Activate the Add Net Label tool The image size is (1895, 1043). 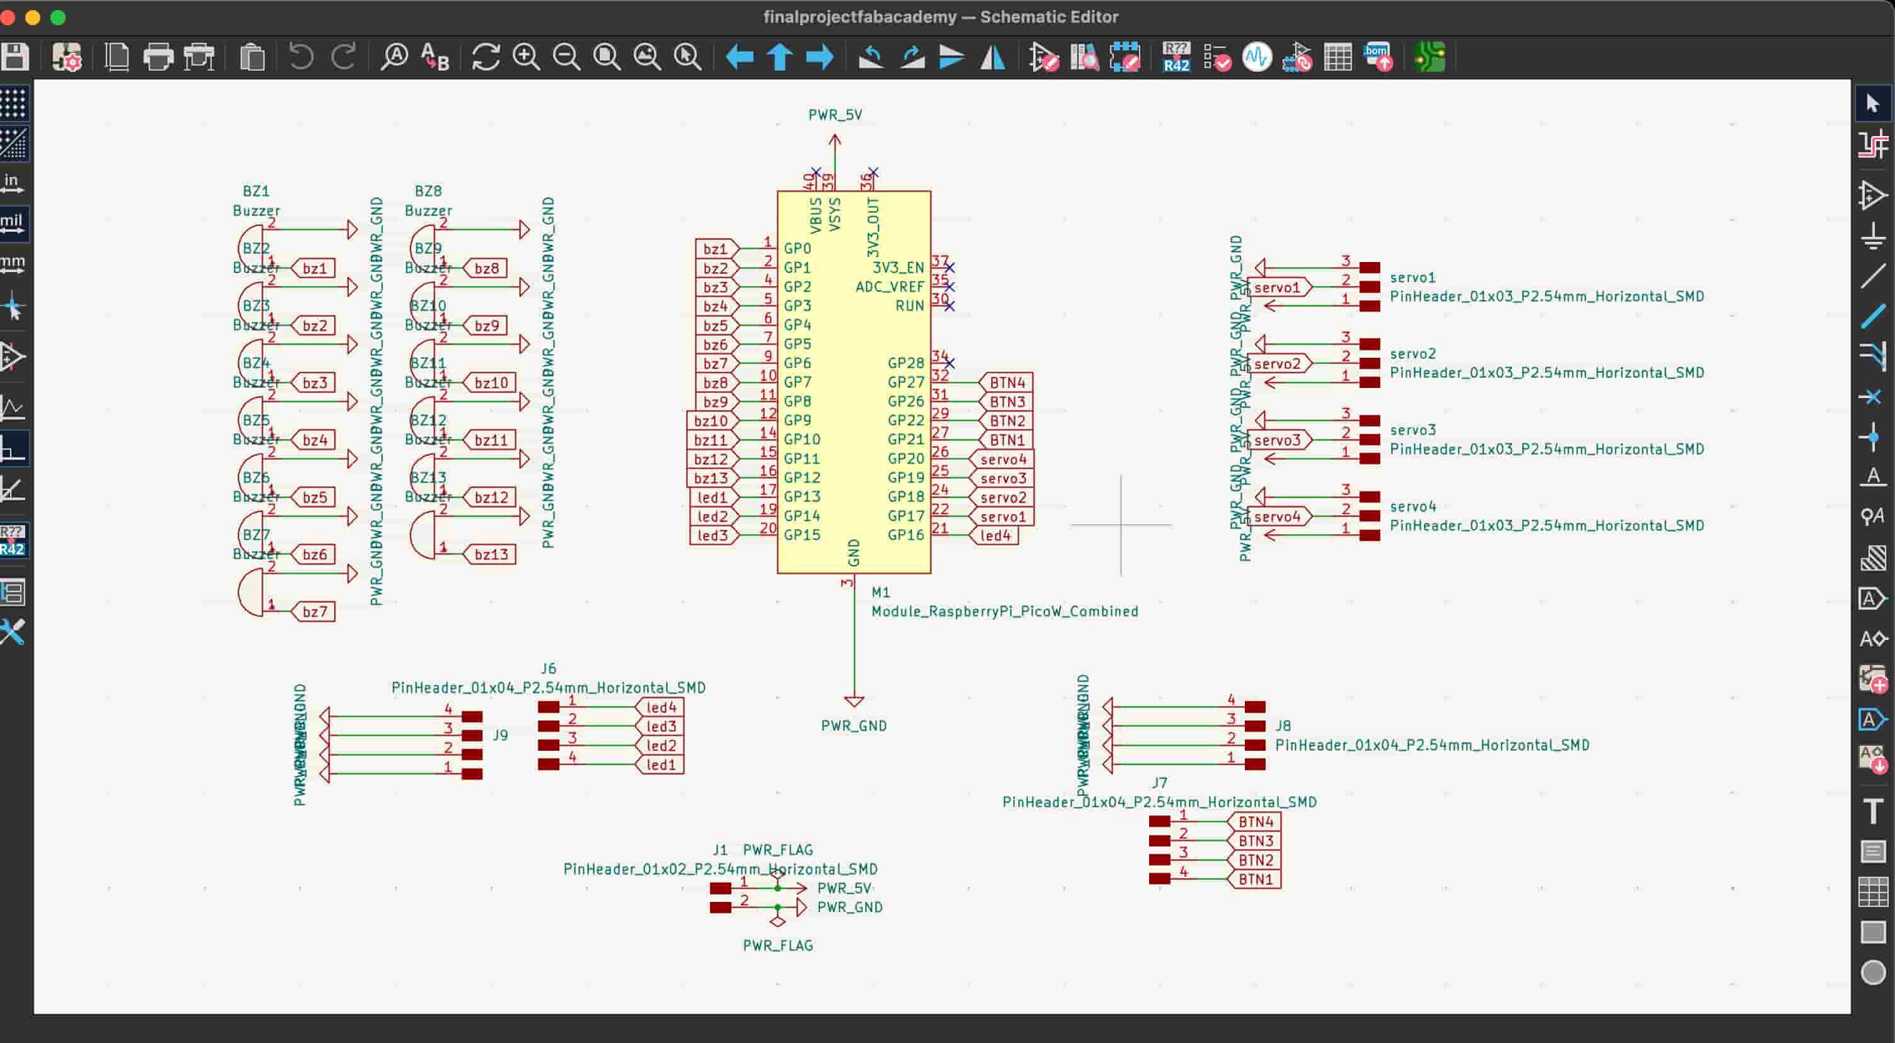1873,478
